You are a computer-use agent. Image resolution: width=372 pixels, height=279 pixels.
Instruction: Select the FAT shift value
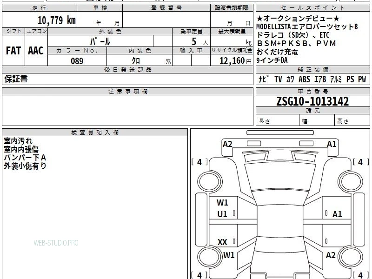13,51
